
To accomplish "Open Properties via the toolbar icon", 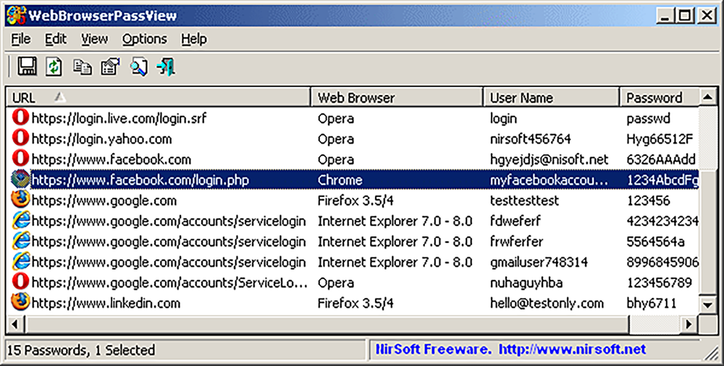I will coord(110,67).
